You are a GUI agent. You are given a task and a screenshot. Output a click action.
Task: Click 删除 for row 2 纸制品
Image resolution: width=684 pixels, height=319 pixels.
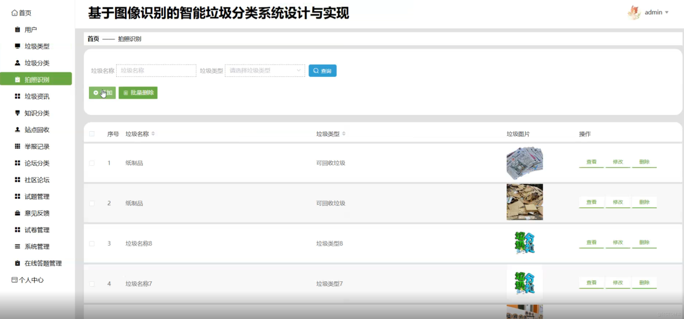pos(644,202)
